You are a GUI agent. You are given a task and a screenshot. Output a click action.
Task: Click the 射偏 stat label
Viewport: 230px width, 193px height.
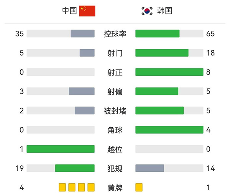coord(115,92)
